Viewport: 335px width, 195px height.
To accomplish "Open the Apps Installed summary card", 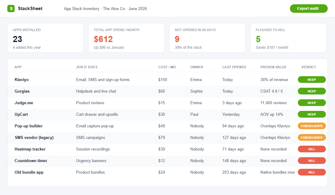I will click(x=45, y=38).
